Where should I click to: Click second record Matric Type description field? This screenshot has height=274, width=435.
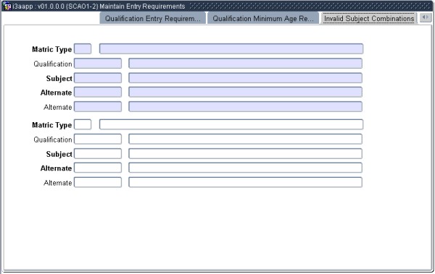pos(231,124)
